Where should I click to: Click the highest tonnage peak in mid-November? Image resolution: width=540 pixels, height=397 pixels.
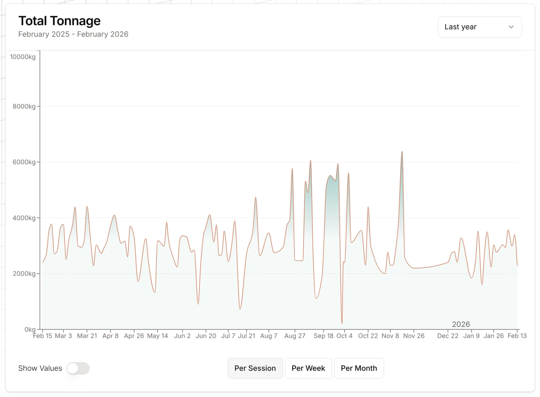pos(402,152)
